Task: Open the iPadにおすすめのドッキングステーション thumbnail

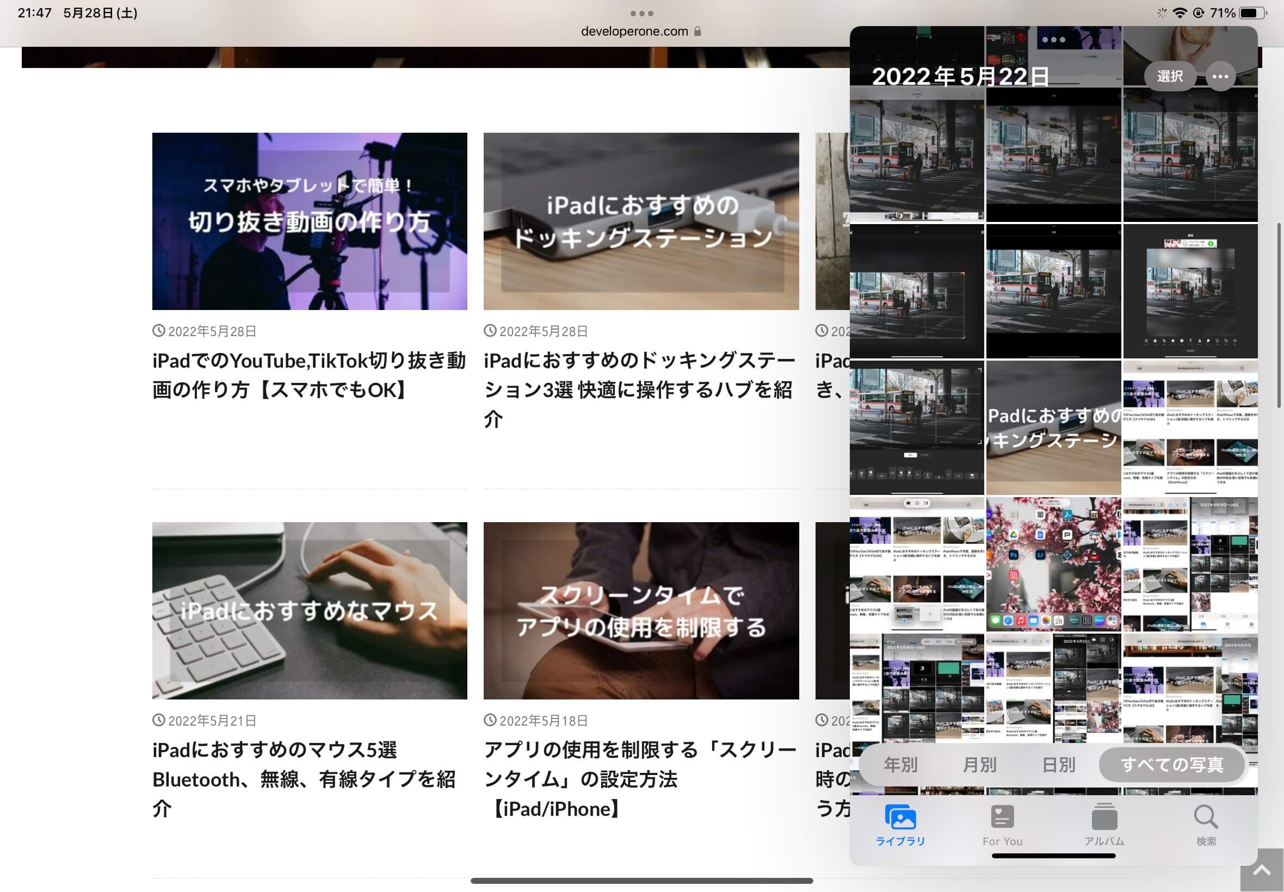Action: tap(641, 221)
